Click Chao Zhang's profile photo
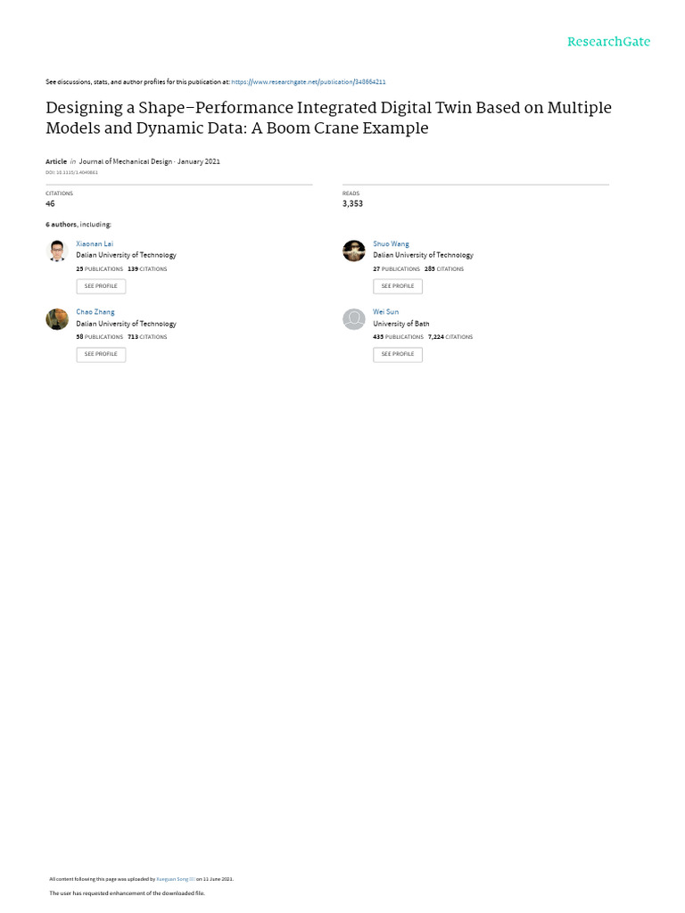685x913 pixels. (x=57, y=319)
